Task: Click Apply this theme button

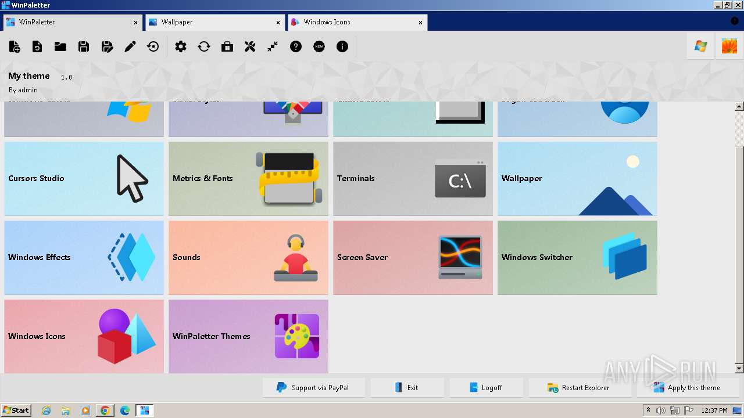Action: (688, 388)
